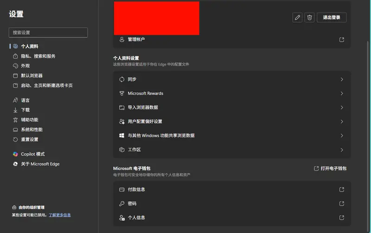Viewport: 371px width, 233px height.
Task: Open external link icon for 个人信息
Action: pyautogui.click(x=342, y=218)
